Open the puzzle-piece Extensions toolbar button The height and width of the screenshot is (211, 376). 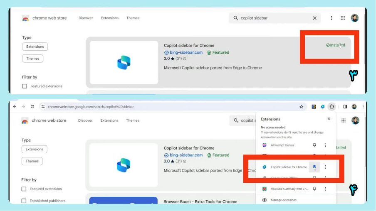tap(332, 107)
